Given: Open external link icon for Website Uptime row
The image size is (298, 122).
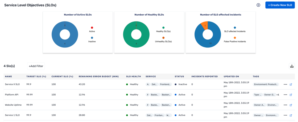Looking at the screenshot, I should [291, 105].
